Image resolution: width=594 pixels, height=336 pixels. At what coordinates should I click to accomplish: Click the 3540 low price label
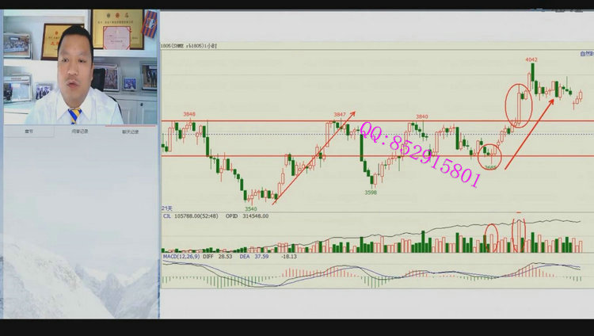tap(250, 208)
